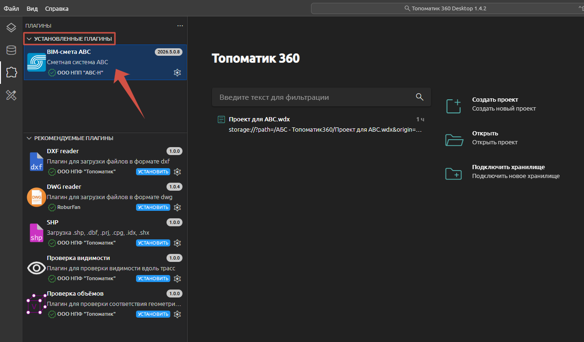584x342 pixels.
Task: Click verified badge next to RoburFan
Action: tap(52, 207)
